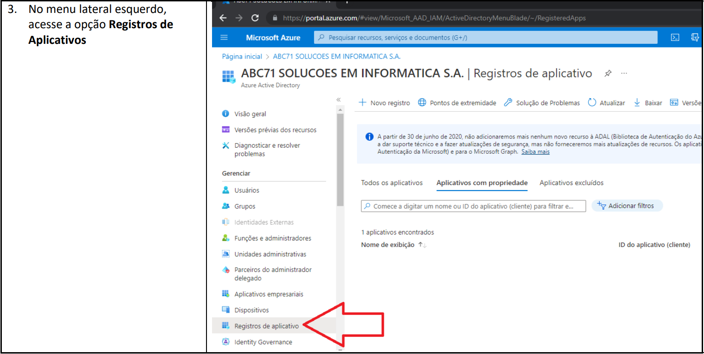Click Página inicial breadcrumb
Screen dimensions: 704x354
242,56
